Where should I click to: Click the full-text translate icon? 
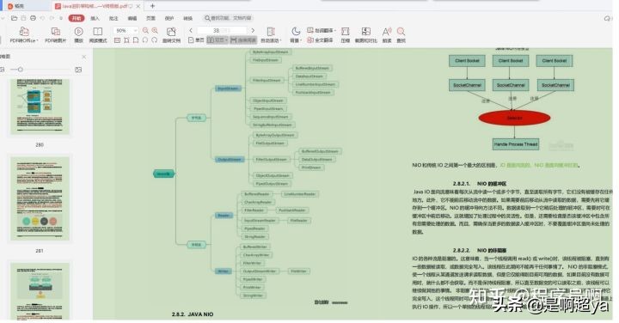(x=310, y=40)
